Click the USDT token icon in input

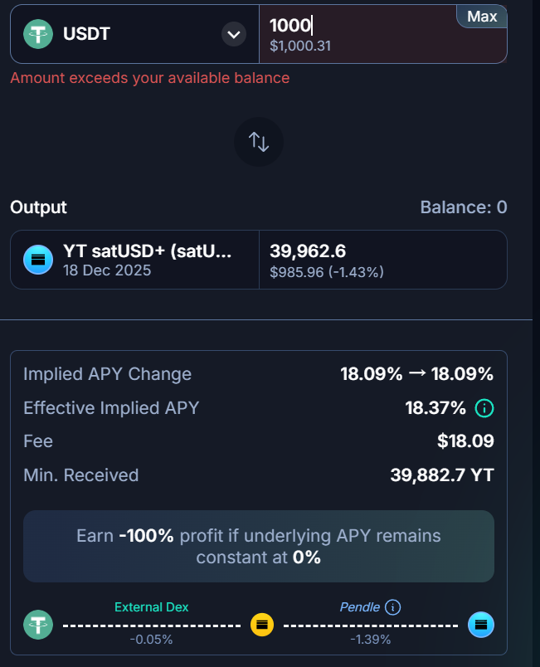tap(37, 34)
